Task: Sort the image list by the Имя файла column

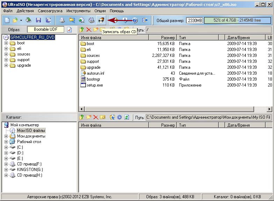Action: pyautogui.click(x=114, y=38)
